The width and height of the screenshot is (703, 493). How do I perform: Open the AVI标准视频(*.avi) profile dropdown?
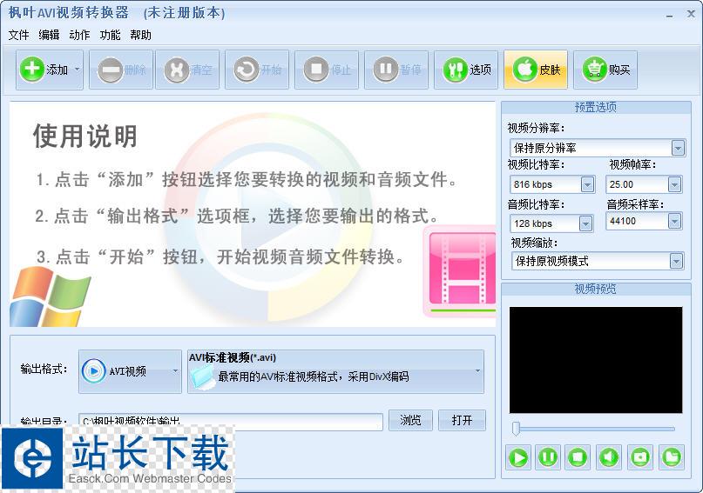[x=335, y=371]
